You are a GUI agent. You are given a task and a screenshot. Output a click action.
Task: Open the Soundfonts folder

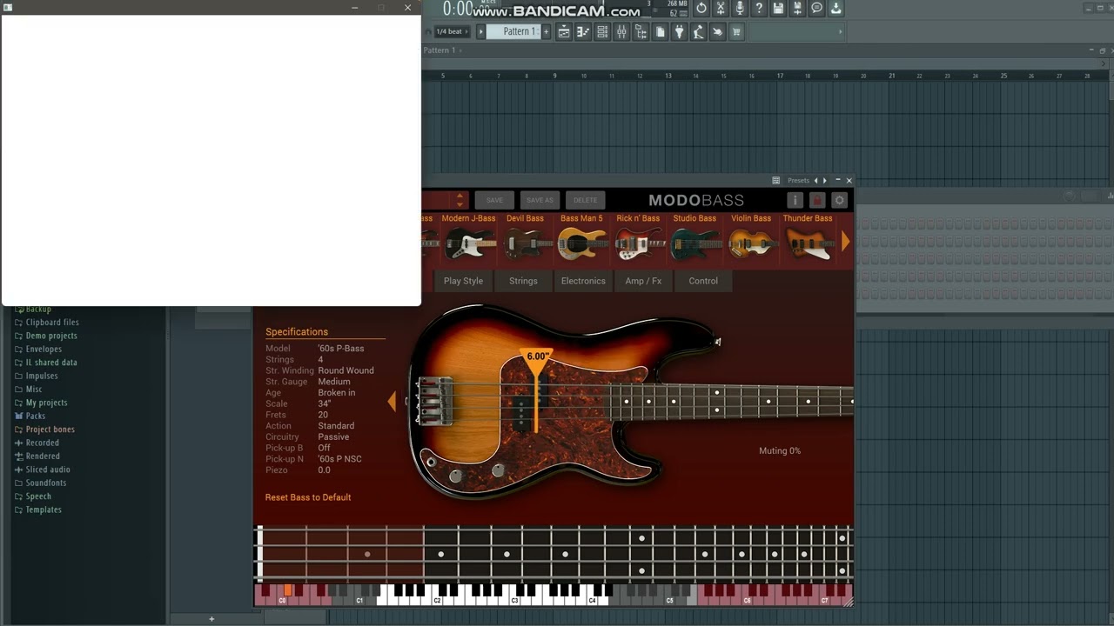click(46, 483)
